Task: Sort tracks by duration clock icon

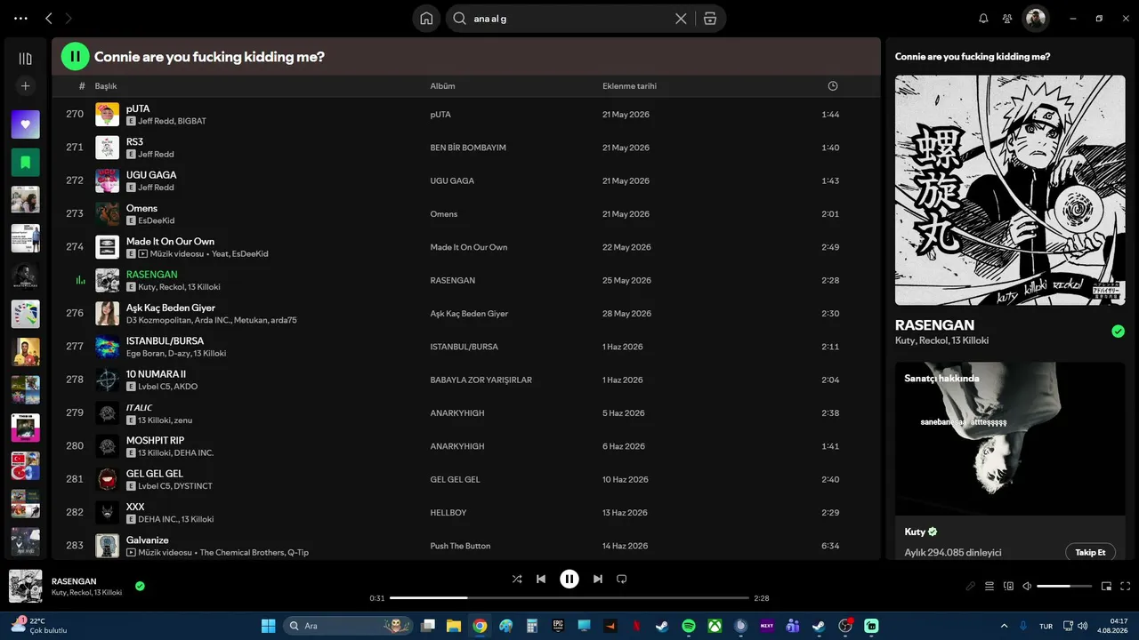Action: point(833,86)
